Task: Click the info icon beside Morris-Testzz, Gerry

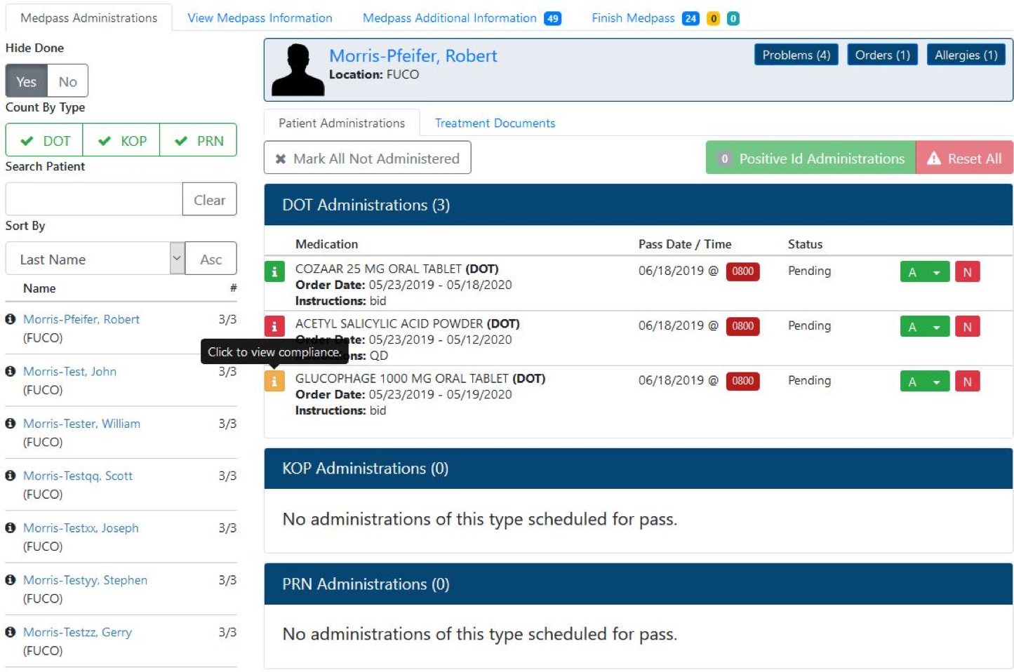Action: [10, 632]
